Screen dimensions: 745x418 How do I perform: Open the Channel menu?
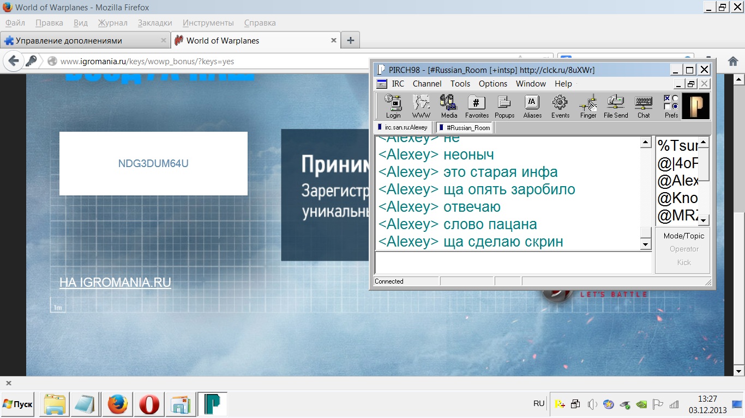coord(427,84)
